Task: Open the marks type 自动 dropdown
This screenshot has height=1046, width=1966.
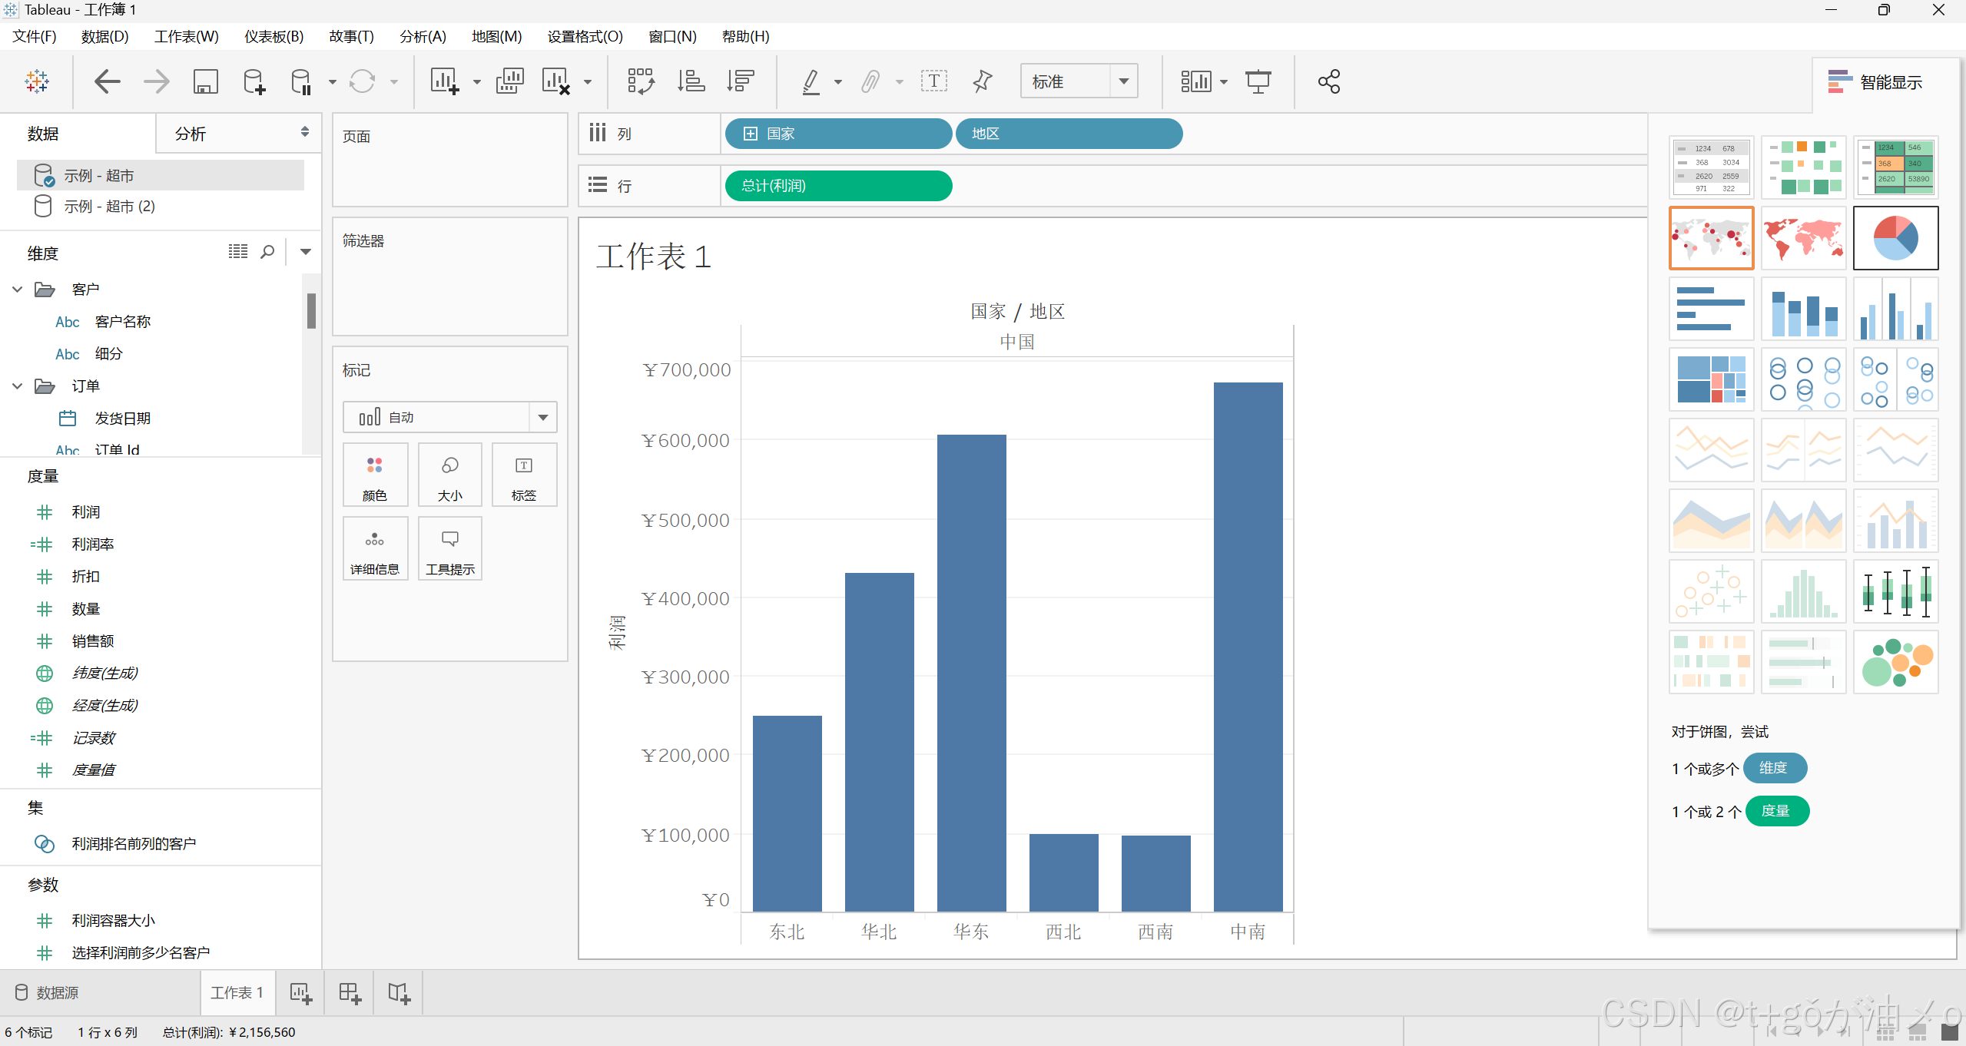Action: (x=542, y=418)
